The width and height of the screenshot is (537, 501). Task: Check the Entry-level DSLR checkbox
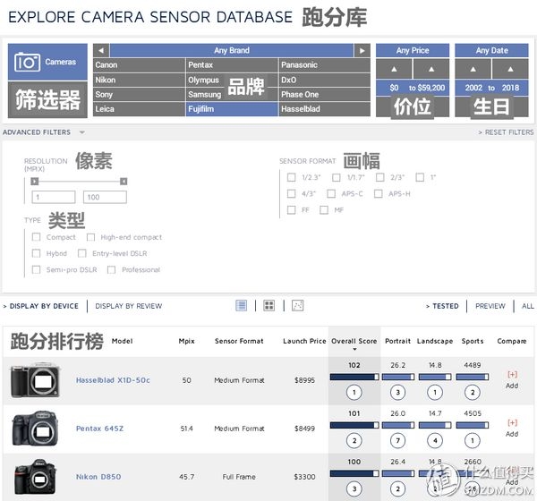(82, 253)
